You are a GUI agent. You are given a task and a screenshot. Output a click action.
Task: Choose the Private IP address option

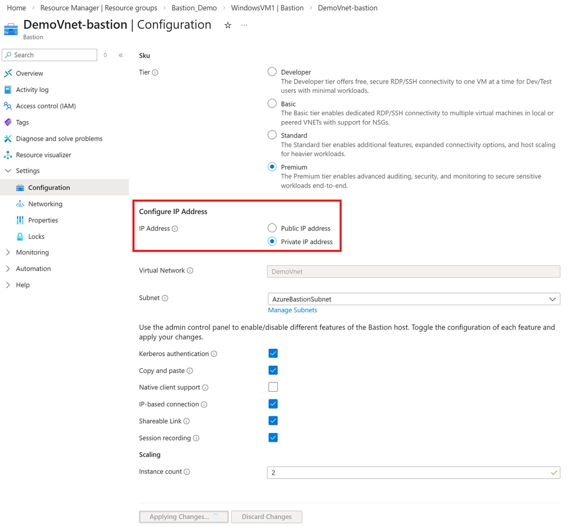point(273,241)
